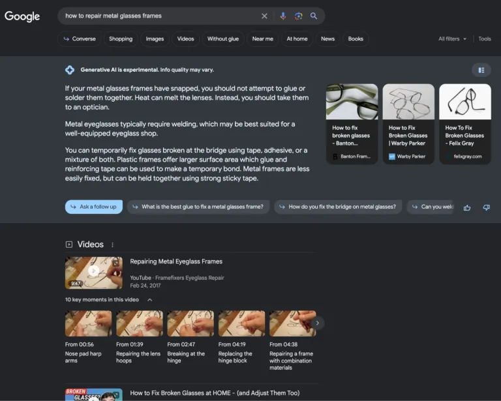Open the Repairing Metal Eyeglass Frames video link
501x401 pixels.
pos(176,261)
